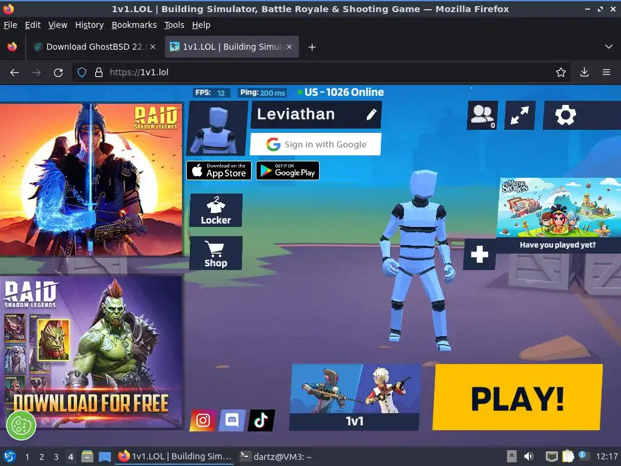Click the player avatar portrait
The width and height of the screenshot is (621, 466).
tap(217, 128)
